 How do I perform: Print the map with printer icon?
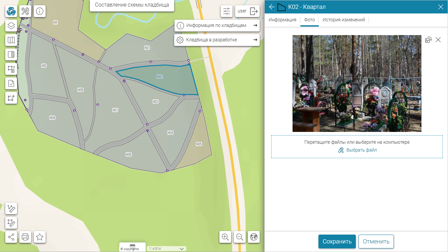(25, 237)
